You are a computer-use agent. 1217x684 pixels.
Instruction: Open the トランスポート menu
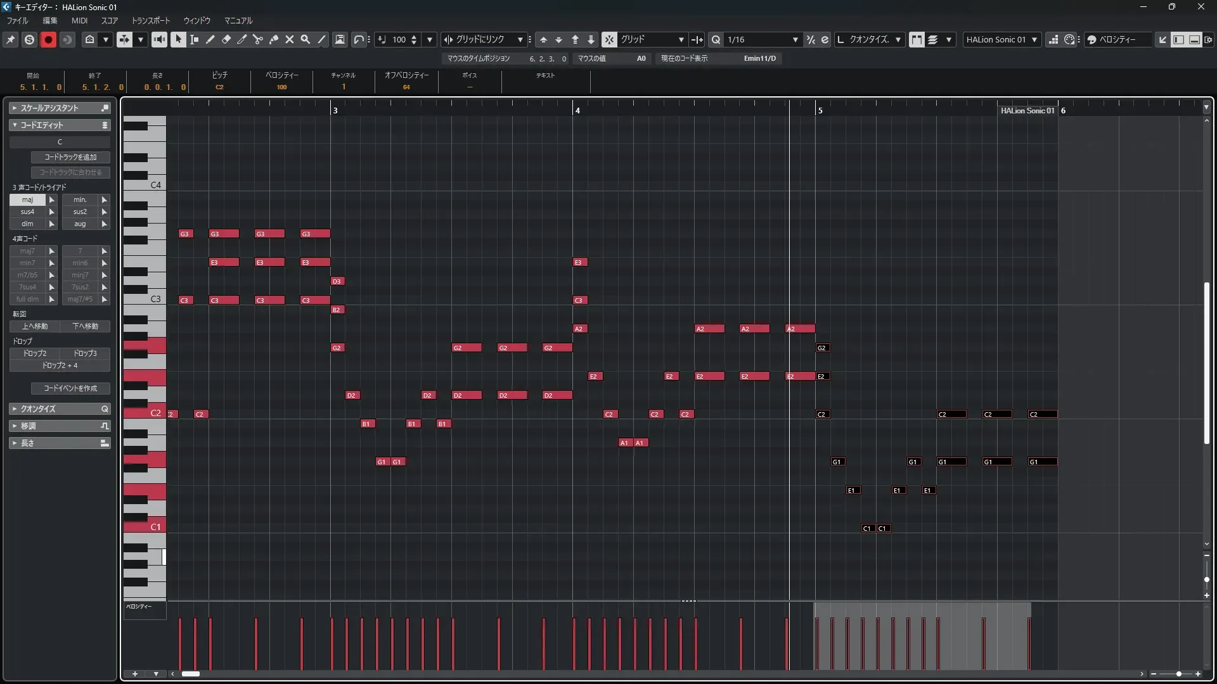click(150, 20)
